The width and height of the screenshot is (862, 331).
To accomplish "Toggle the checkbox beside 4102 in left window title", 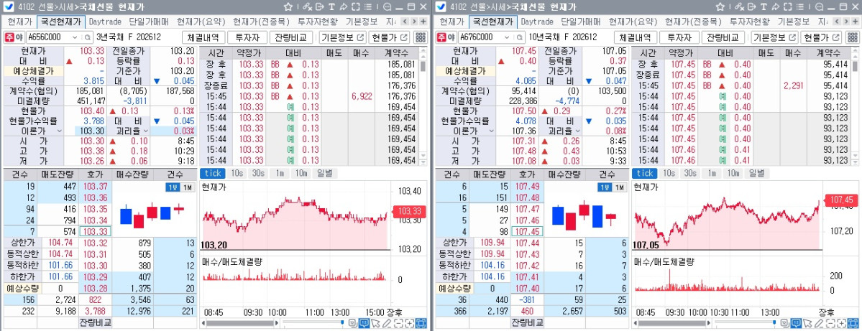I will 7,7.
